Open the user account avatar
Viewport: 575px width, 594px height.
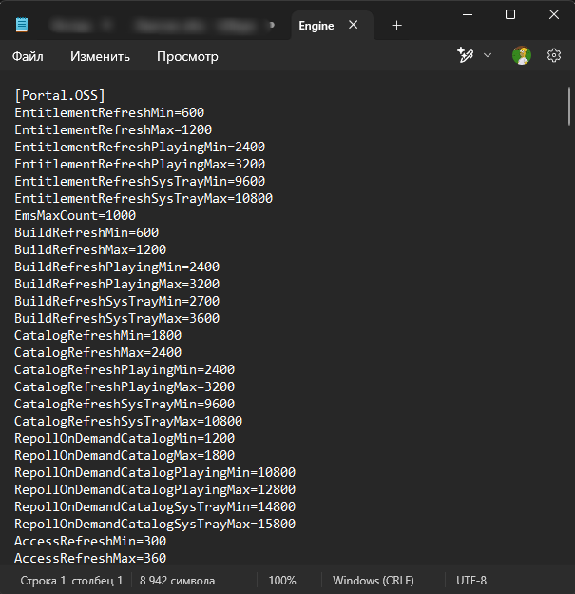pos(522,56)
